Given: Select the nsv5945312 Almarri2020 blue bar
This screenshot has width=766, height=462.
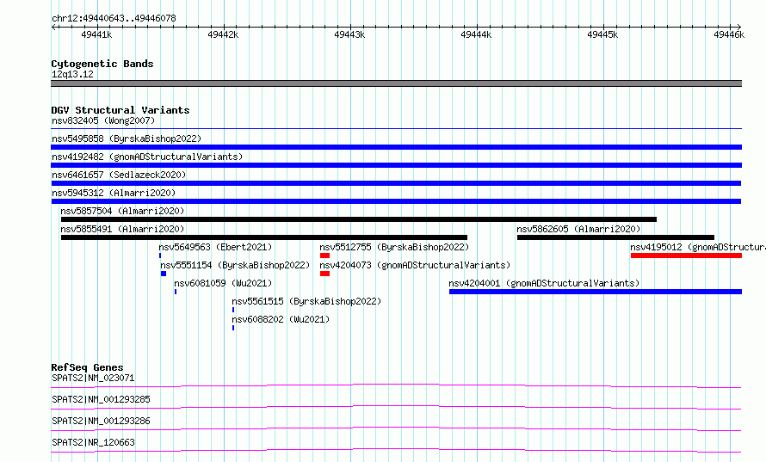Looking at the screenshot, I should pos(396,201).
